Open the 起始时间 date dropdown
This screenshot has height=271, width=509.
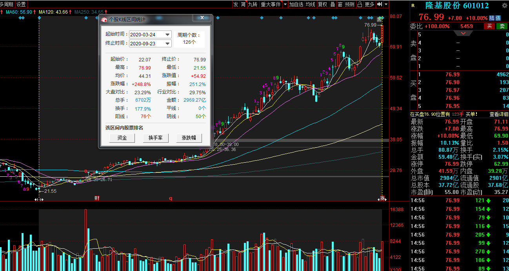point(168,35)
